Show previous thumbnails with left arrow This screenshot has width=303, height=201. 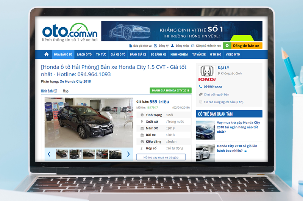pos(49,154)
